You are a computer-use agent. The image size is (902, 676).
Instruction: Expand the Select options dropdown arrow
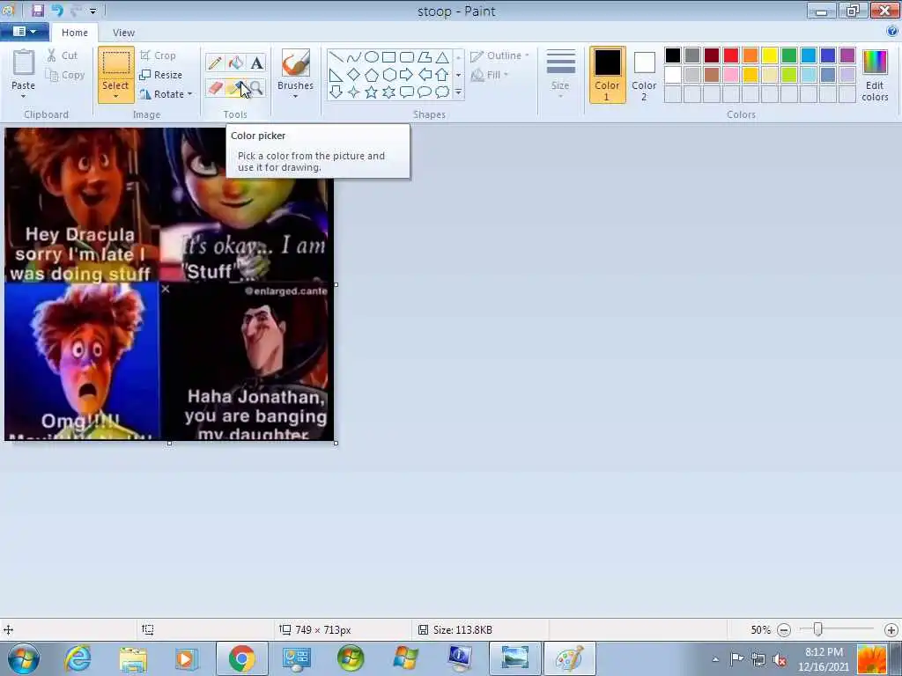[x=115, y=97]
